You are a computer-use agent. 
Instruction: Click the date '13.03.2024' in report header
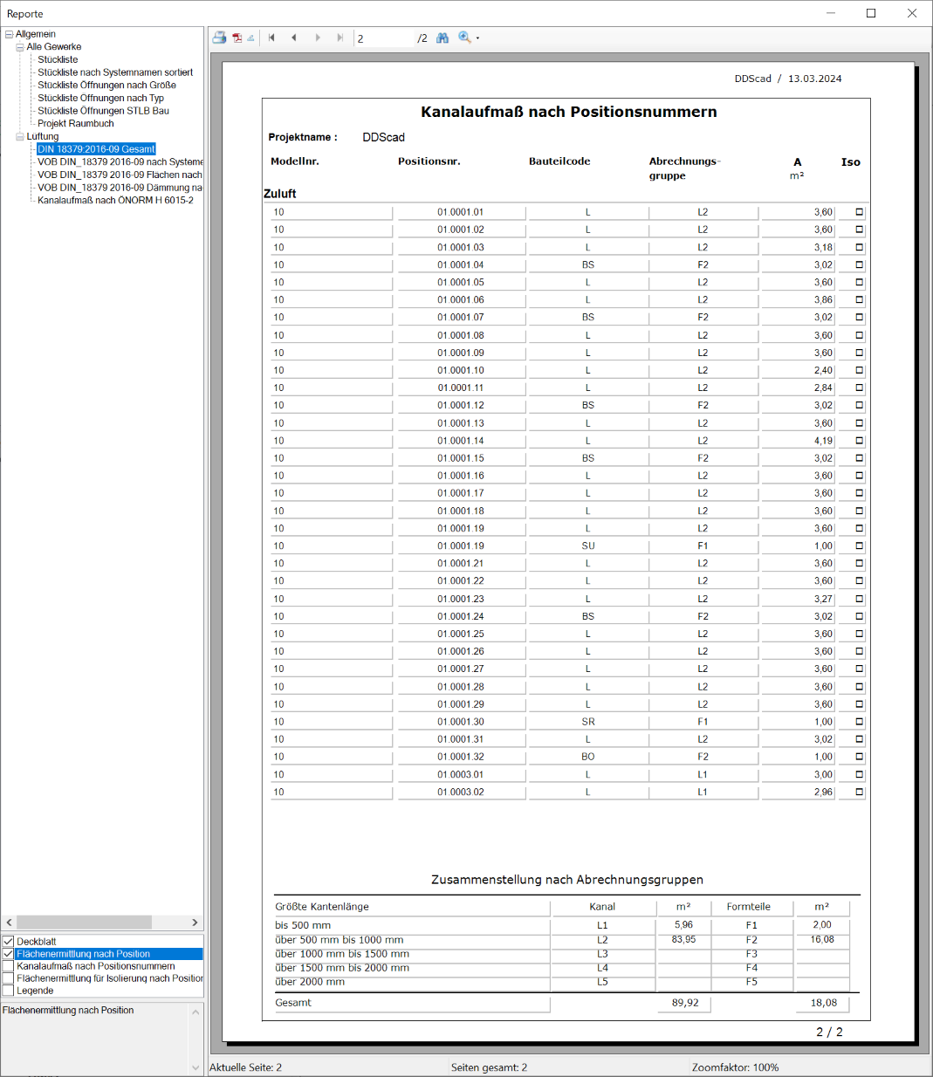(x=815, y=79)
